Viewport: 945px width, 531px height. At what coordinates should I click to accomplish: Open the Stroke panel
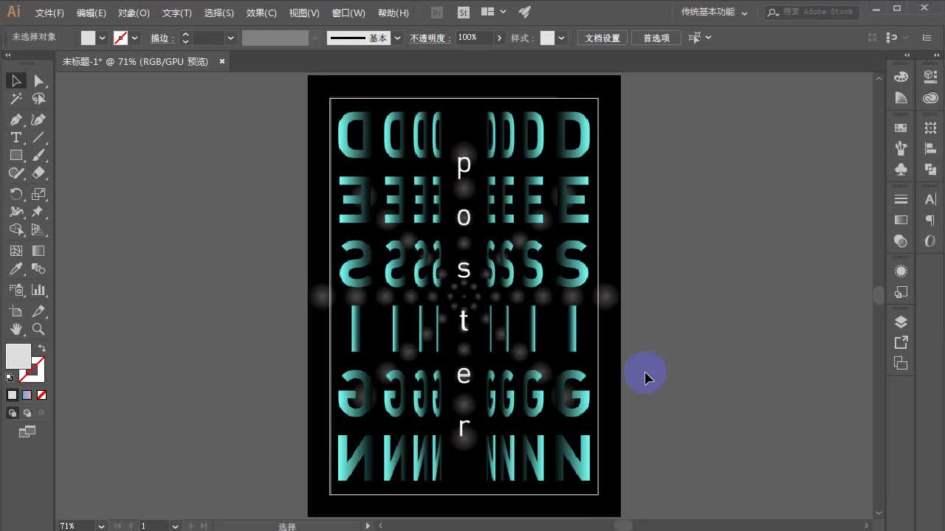tap(901, 199)
